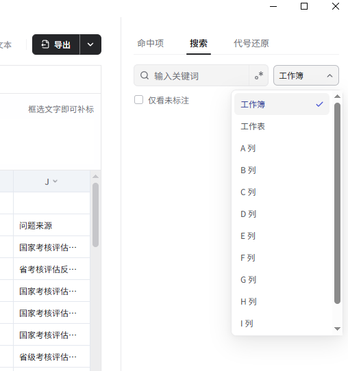Screen dimensions: 348x371
Task: Click the 导出 export button
Action: tap(56, 44)
